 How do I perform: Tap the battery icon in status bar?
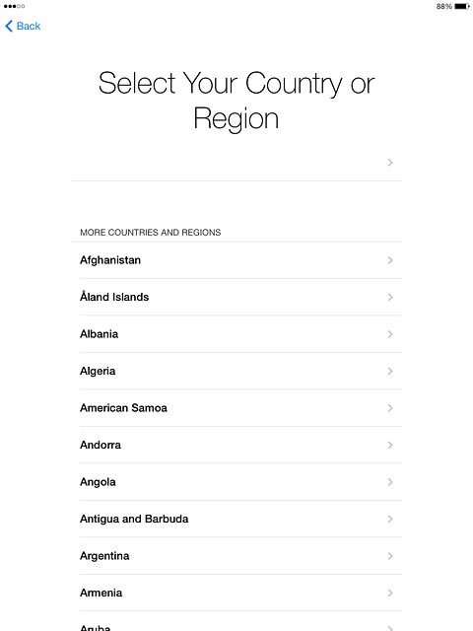[462, 7]
